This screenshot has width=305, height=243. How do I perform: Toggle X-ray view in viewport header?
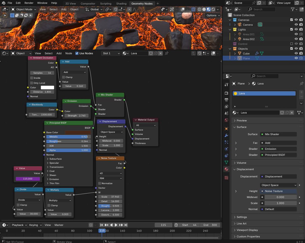(193, 9)
